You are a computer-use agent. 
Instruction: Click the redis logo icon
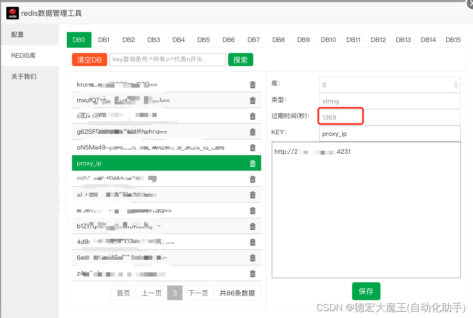(12, 13)
